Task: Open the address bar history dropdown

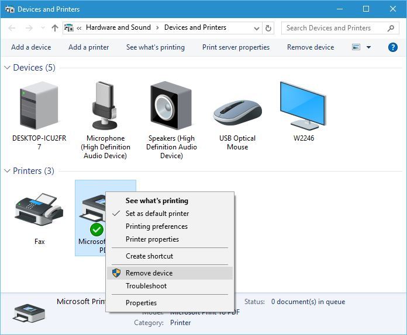Action: coord(257,28)
